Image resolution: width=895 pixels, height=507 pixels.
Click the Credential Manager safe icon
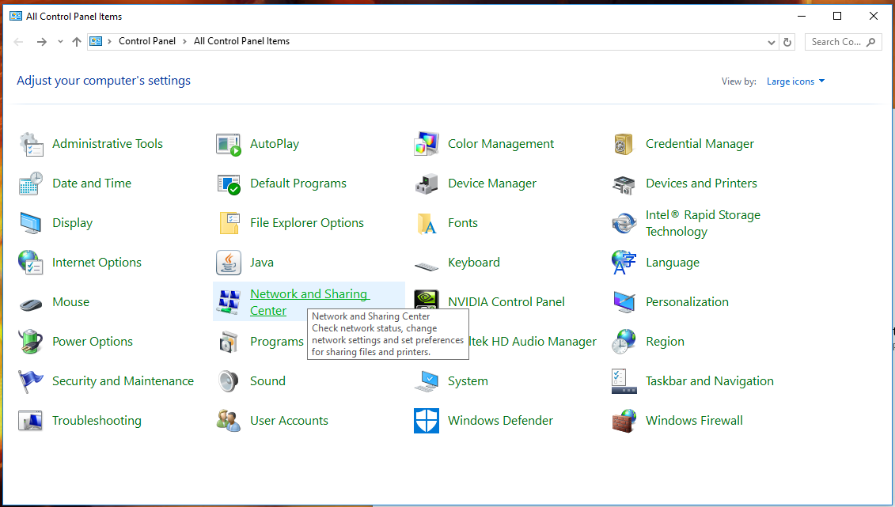pyautogui.click(x=624, y=144)
